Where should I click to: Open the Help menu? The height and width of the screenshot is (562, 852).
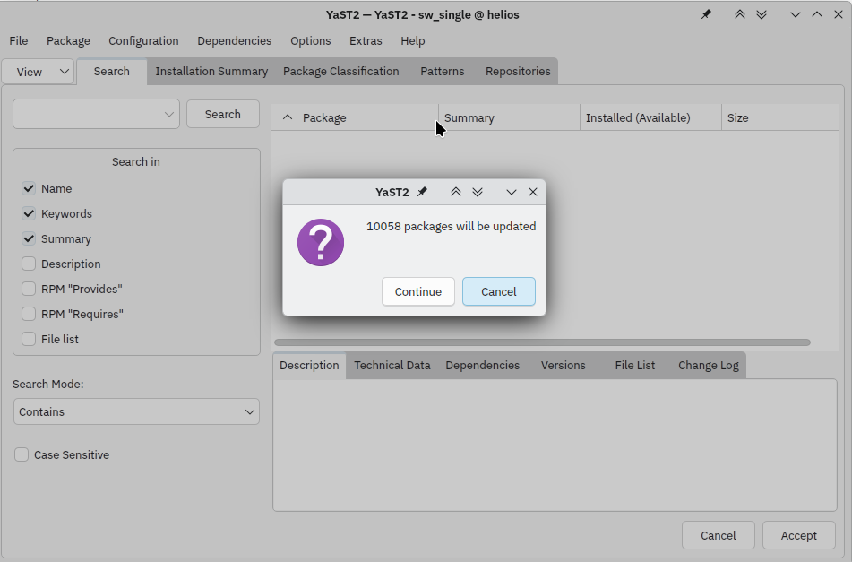point(413,40)
